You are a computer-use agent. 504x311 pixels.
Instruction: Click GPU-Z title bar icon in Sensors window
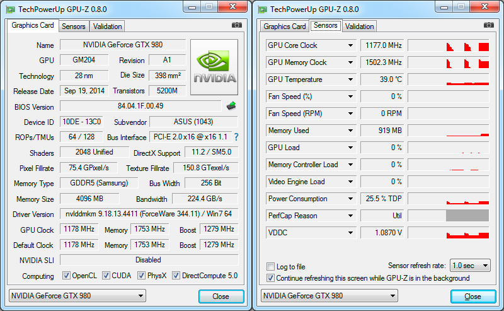[x=263, y=9]
